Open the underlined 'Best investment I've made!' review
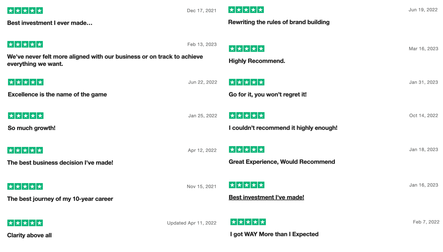Image resolution: width=443 pixels, height=252 pixels. coord(266,197)
